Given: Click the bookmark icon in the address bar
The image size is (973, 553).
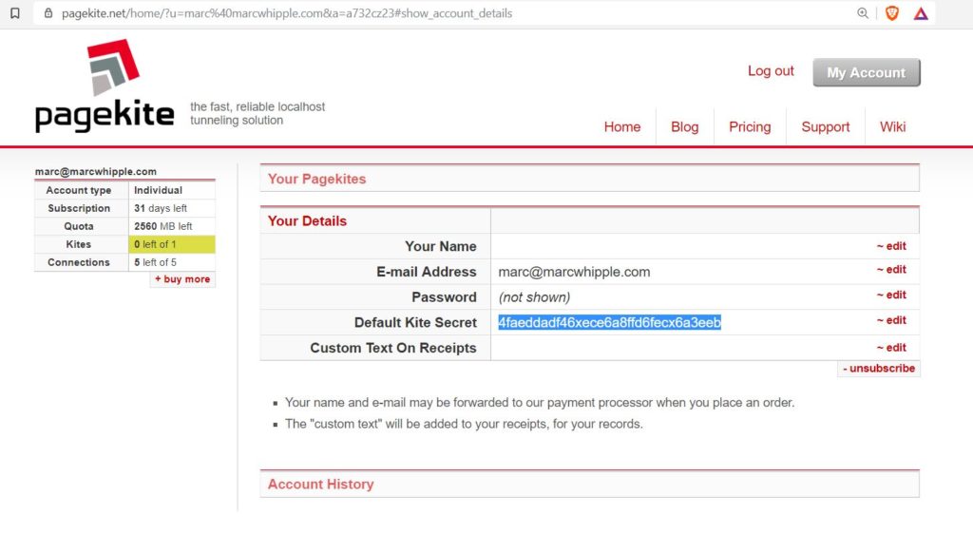Looking at the screenshot, I should tap(15, 13).
